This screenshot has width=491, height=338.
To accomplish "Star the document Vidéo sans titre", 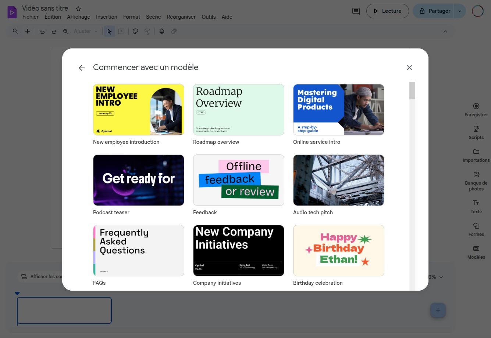I will (78, 8).
